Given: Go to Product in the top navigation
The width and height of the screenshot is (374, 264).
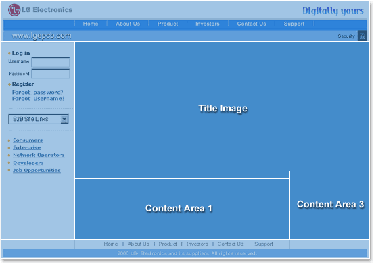Looking at the screenshot, I should point(168,24).
